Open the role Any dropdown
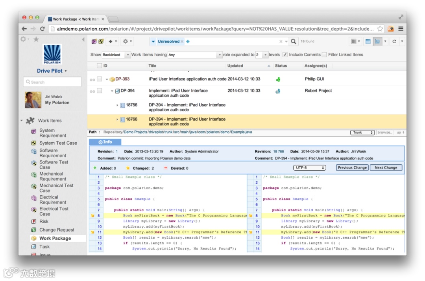The height and width of the screenshot is (281, 425). coord(195,55)
